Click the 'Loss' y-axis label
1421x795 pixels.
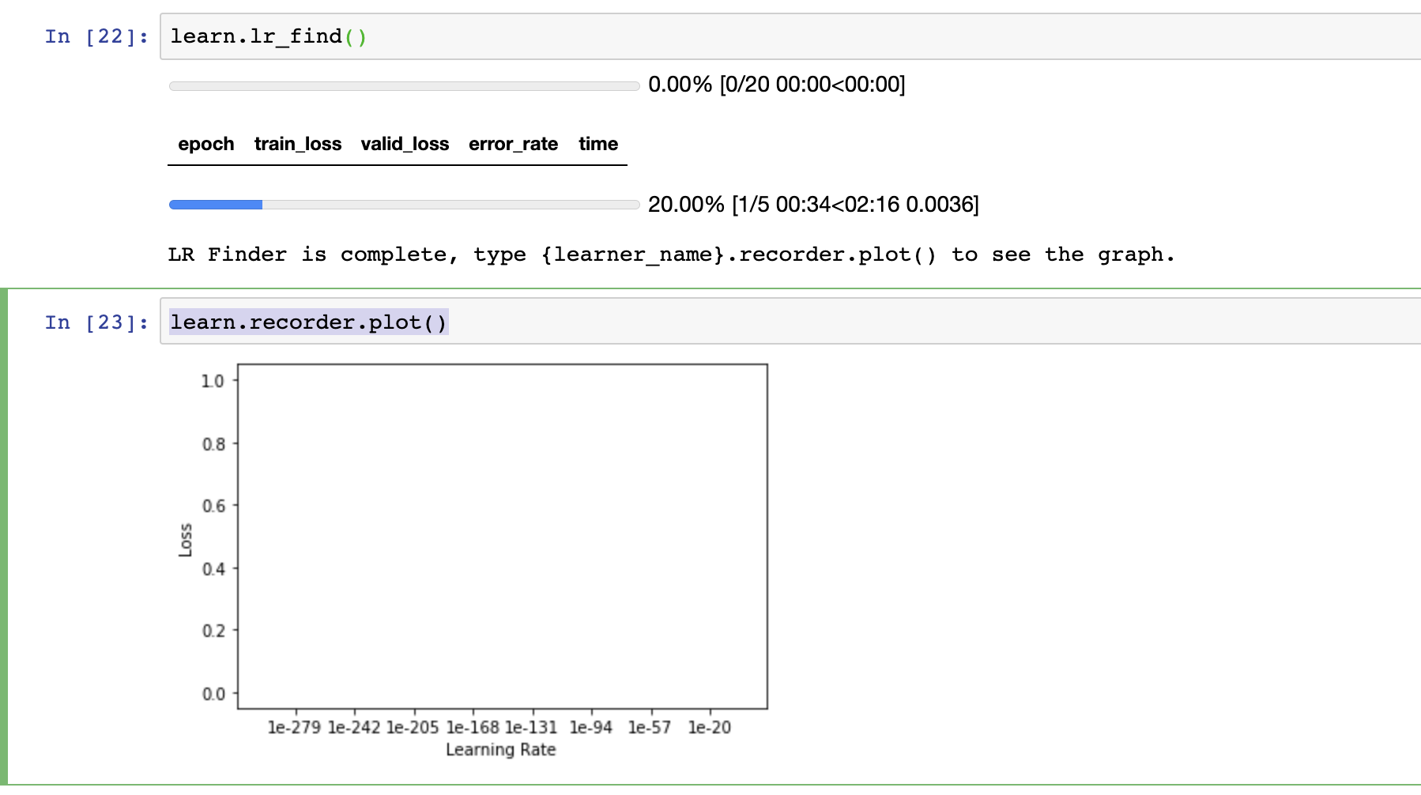tap(186, 540)
